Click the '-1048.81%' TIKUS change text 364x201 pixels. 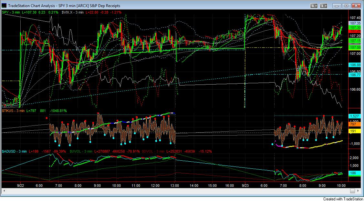(57, 111)
